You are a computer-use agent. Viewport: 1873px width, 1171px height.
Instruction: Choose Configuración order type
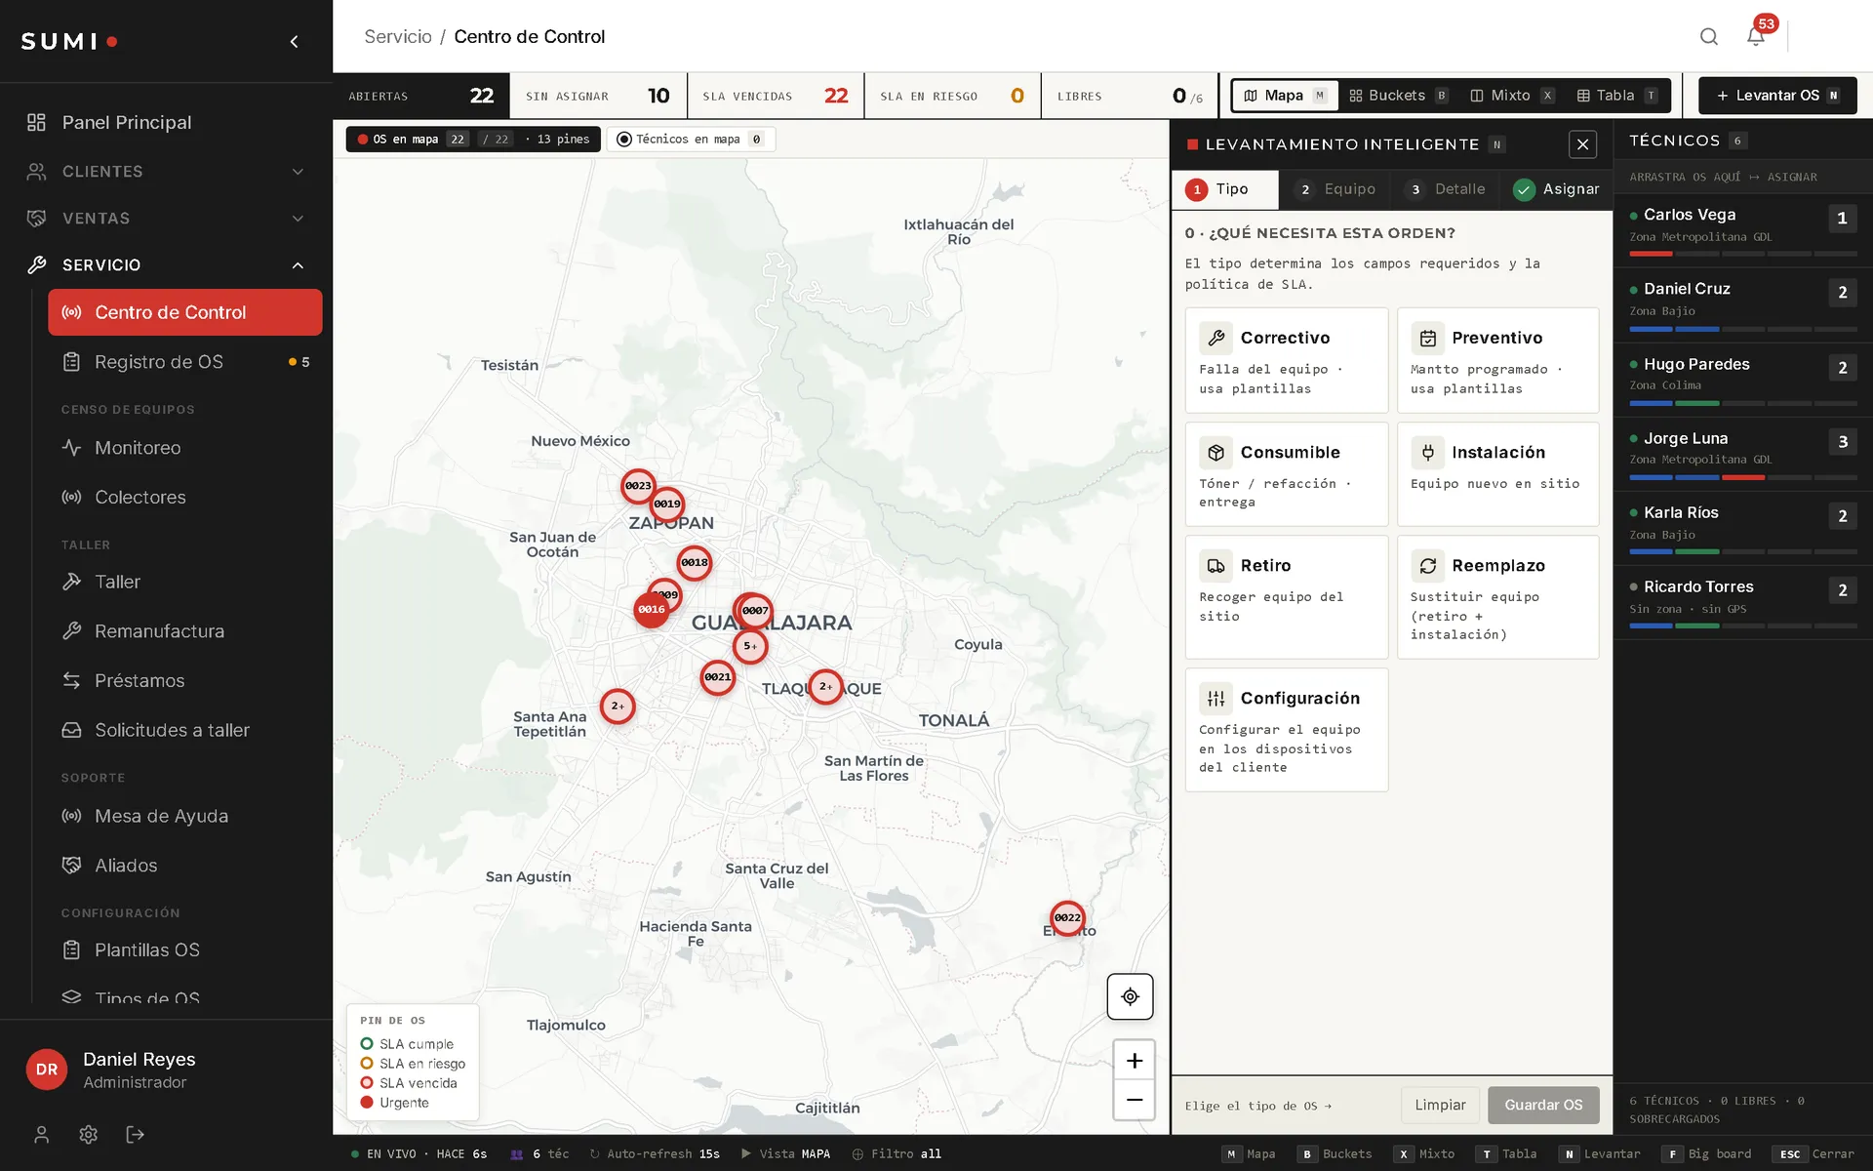[x=1286, y=730]
